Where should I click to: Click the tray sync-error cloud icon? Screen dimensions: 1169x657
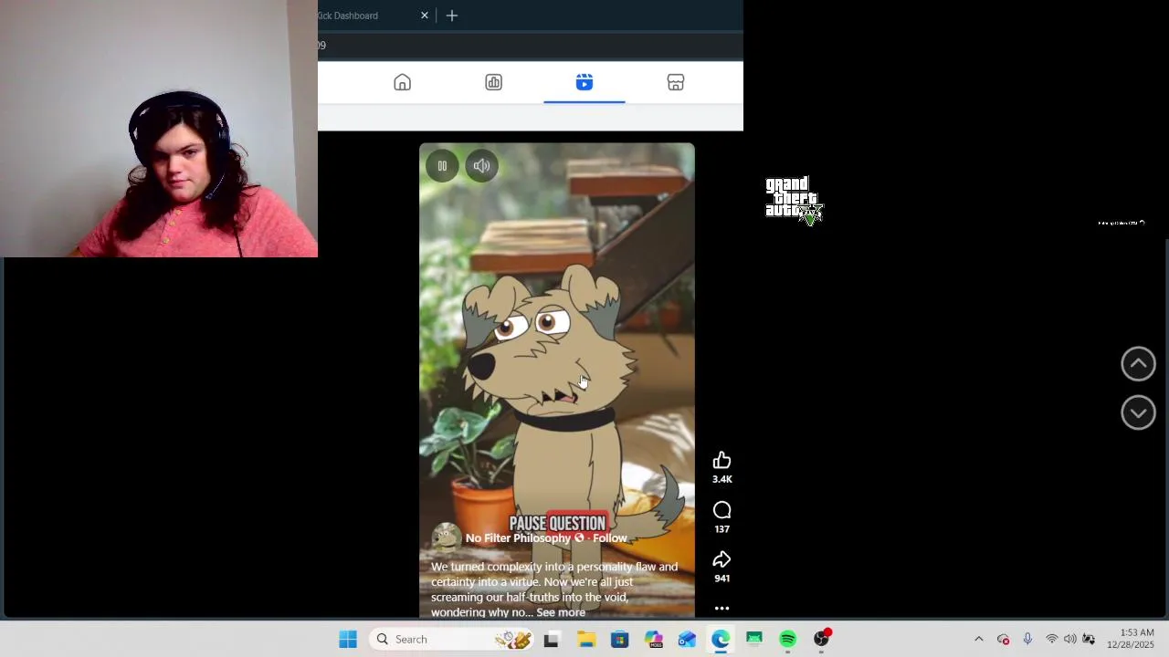pos(1003,640)
